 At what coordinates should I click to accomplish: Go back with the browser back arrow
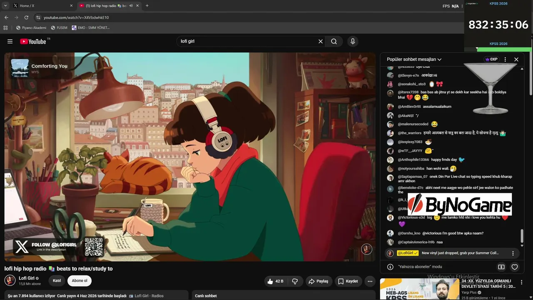6,17
